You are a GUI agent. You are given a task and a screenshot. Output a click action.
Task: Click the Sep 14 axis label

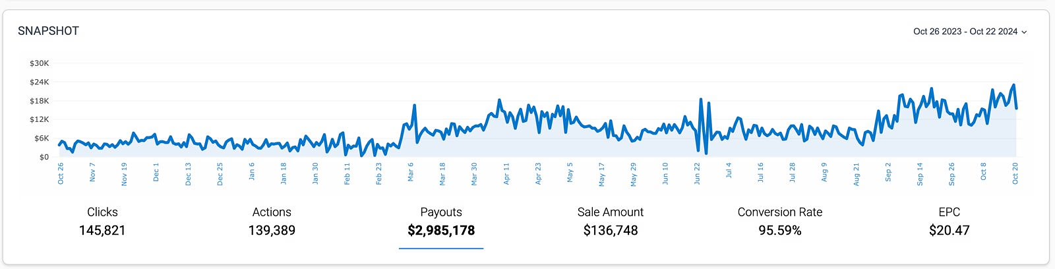click(x=920, y=173)
